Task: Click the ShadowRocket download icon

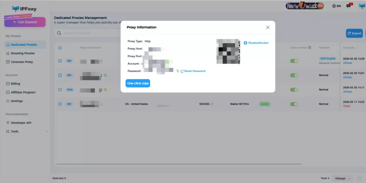Action: [x=245, y=43]
